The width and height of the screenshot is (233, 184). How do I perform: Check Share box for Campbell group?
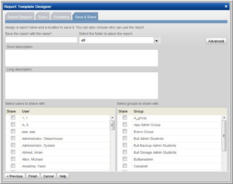[x=125, y=166]
